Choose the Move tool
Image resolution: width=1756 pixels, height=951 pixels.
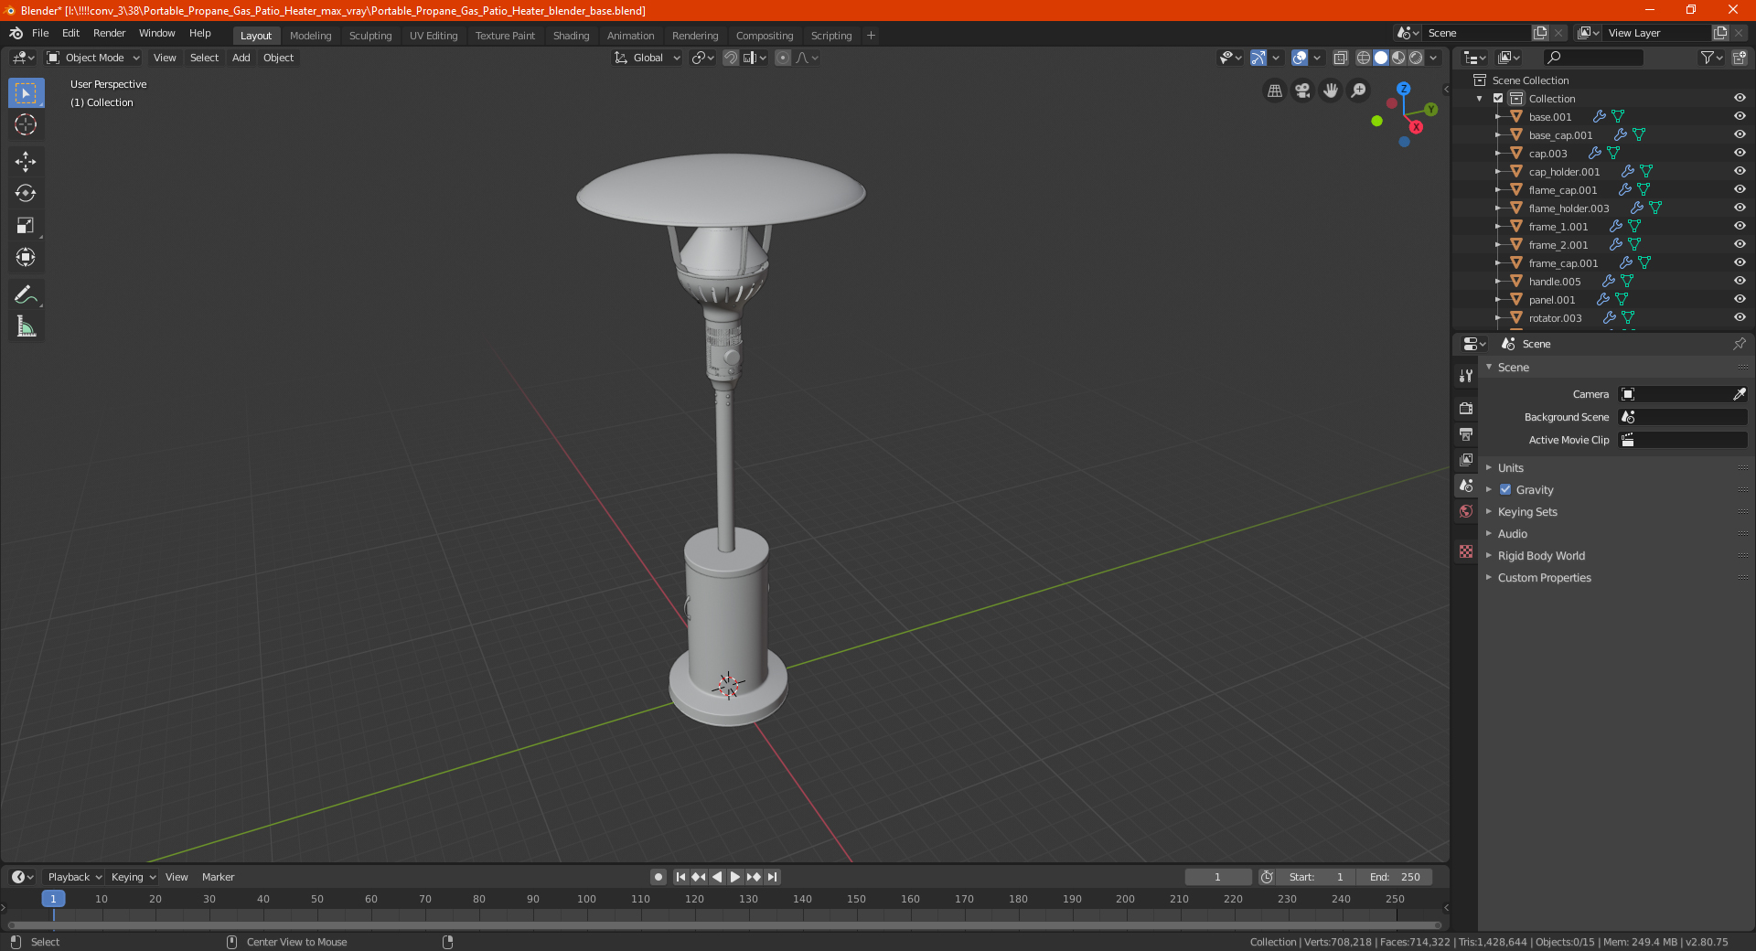26,162
